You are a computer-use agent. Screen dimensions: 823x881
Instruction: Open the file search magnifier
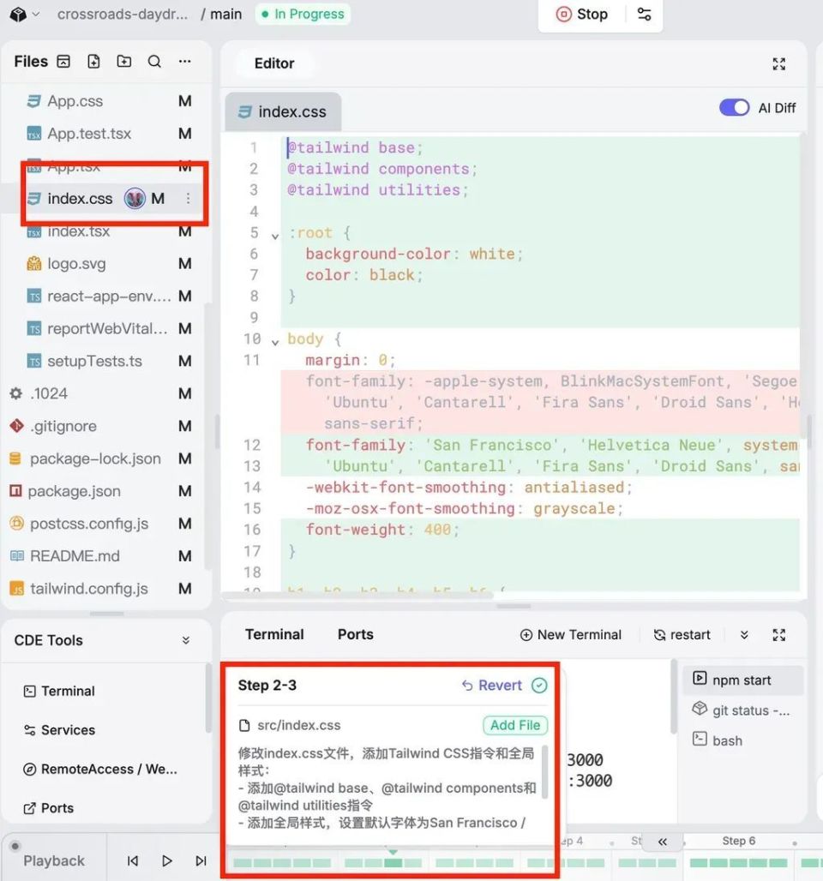154,61
